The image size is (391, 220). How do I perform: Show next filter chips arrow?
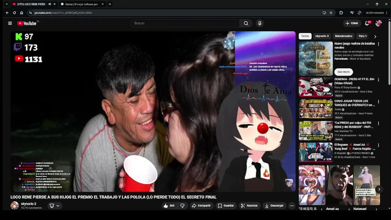tap(375, 36)
